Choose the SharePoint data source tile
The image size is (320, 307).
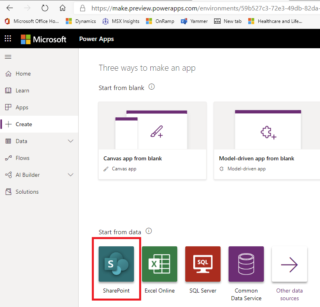[116, 264]
